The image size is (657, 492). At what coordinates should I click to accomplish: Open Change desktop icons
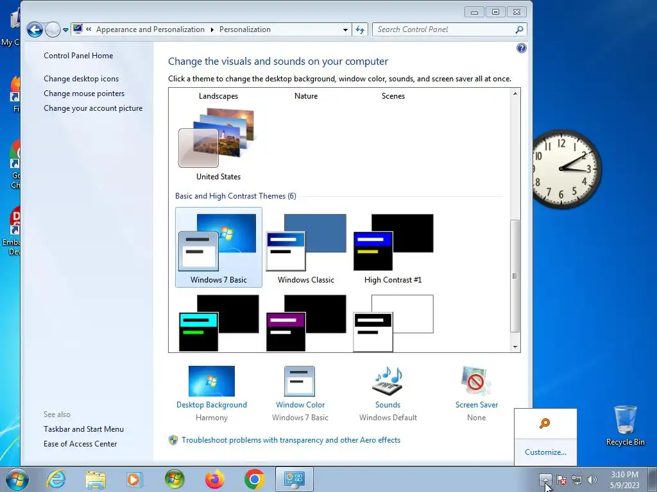(x=81, y=79)
